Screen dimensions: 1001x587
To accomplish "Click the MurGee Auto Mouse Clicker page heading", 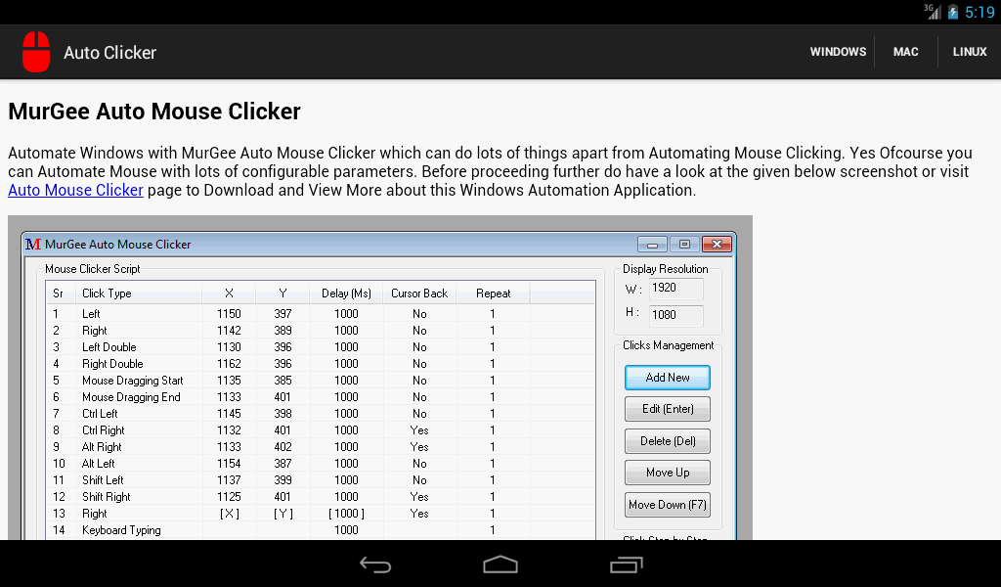I will pyautogui.click(x=153, y=112).
